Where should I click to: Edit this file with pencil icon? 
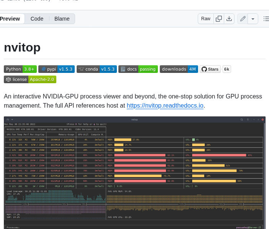[x=243, y=19]
